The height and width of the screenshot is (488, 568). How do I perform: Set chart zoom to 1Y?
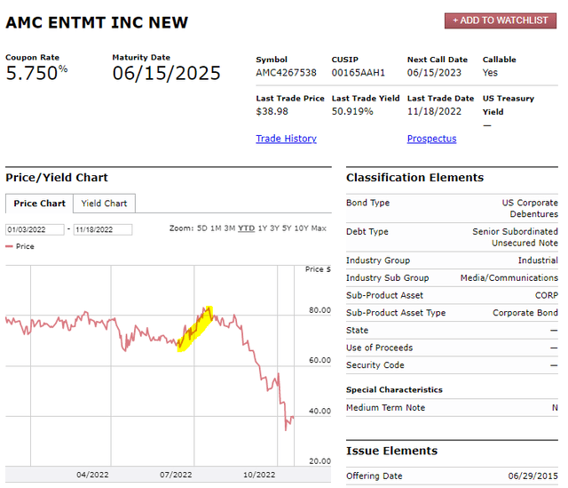(263, 228)
